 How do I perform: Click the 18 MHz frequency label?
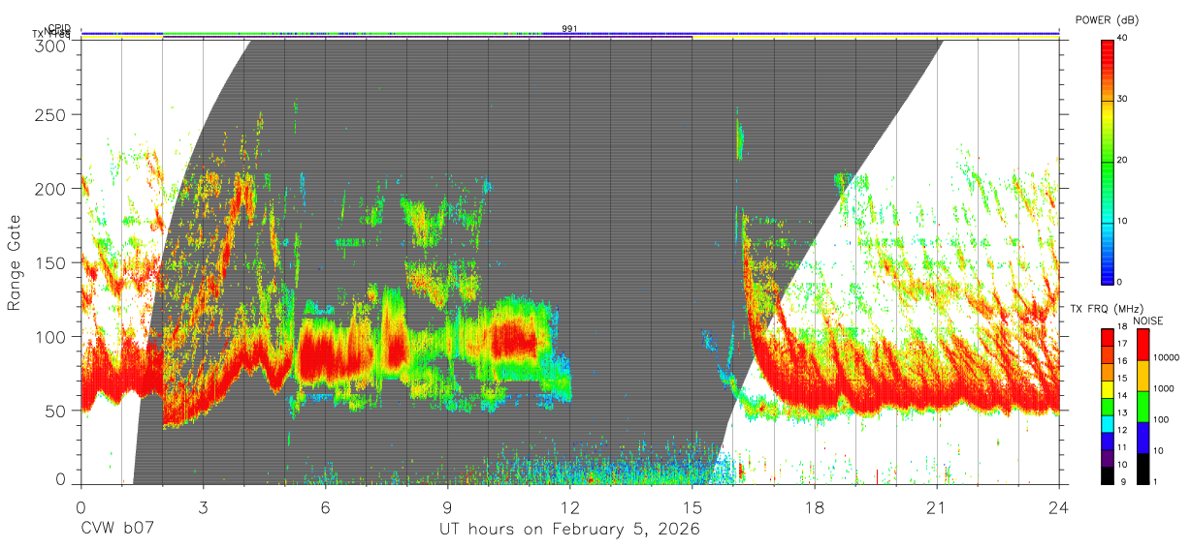[x=1124, y=328]
